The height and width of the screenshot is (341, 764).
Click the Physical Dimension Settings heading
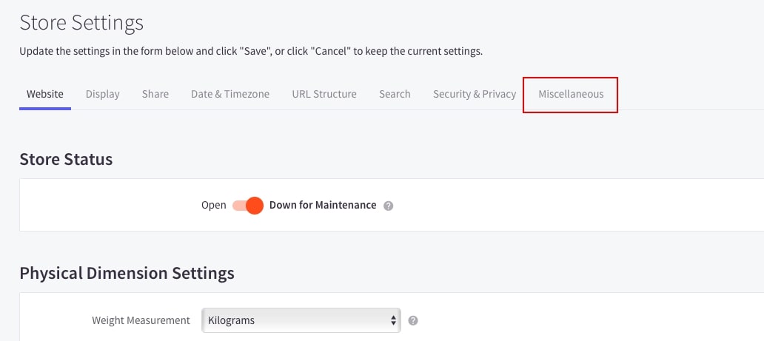point(127,273)
